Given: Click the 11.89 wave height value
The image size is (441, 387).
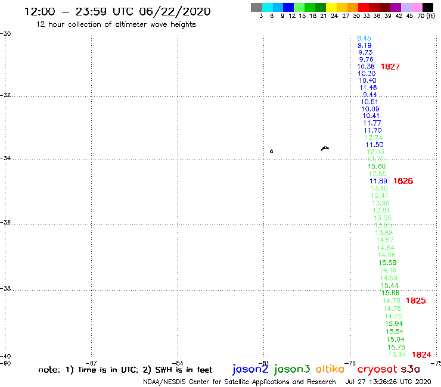Looking at the screenshot, I should pyautogui.click(x=378, y=181).
